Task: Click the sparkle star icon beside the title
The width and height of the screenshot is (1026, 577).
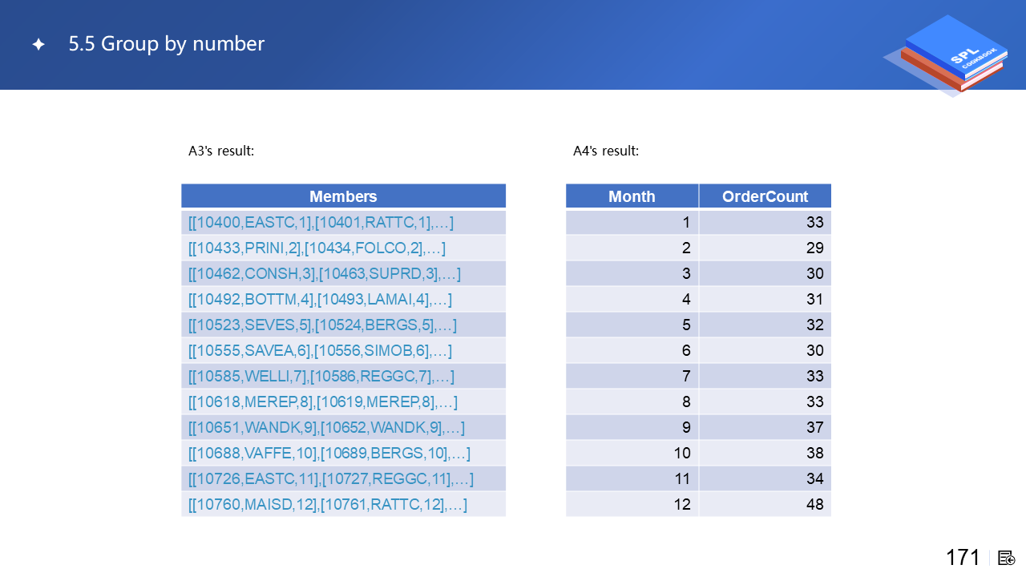Action: pos(38,45)
